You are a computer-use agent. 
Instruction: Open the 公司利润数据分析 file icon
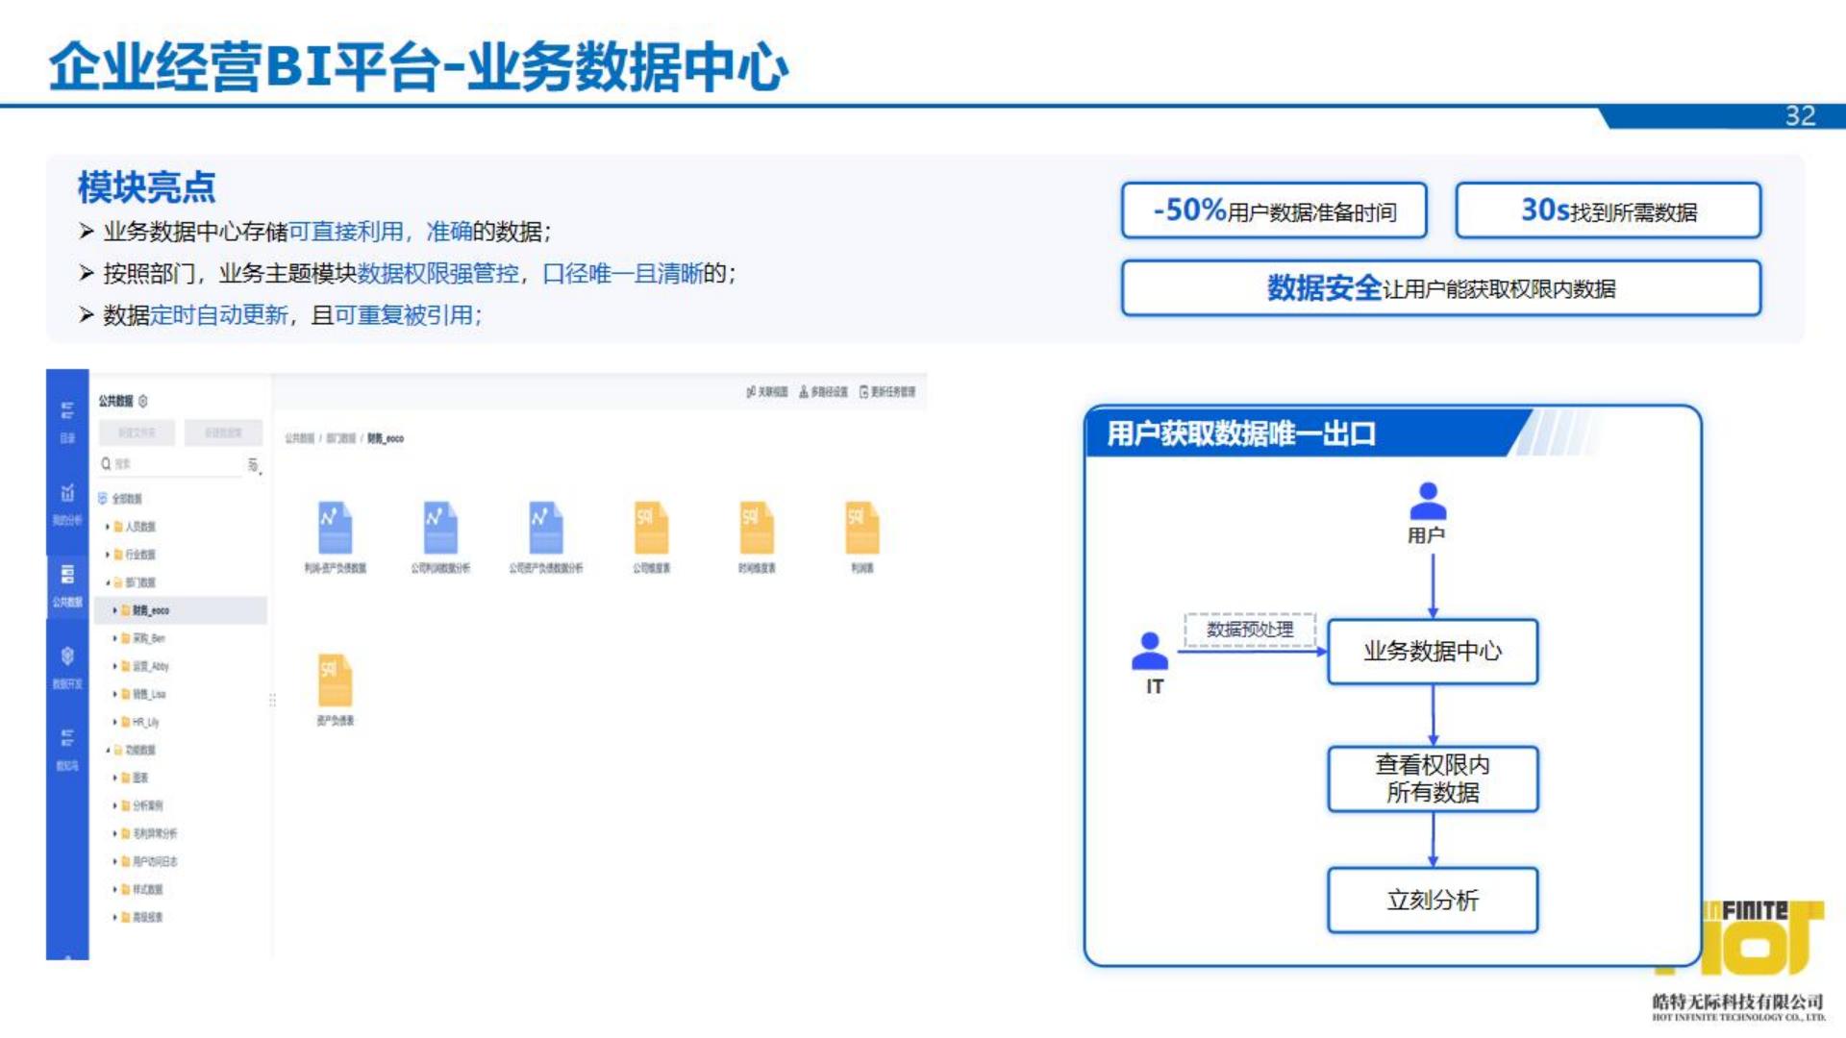click(x=440, y=528)
